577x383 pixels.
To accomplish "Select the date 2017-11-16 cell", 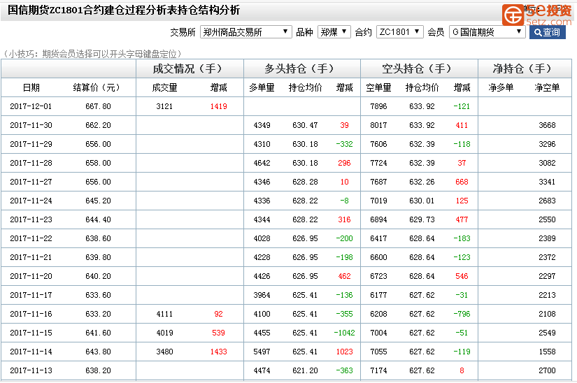I will coord(31,314).
